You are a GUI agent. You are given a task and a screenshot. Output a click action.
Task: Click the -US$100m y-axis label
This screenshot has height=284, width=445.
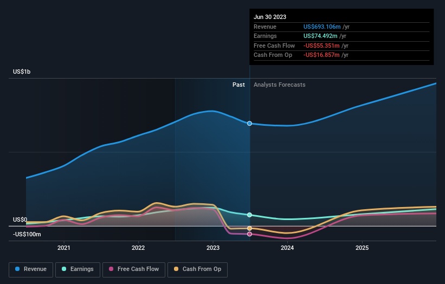[x=27, y=234]
